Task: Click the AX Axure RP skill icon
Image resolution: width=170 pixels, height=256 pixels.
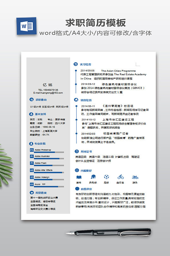Action: [x=32, y=184]
